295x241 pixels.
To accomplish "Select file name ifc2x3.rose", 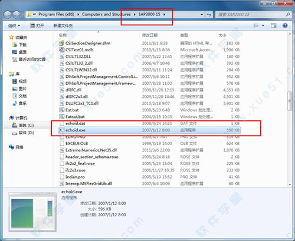I will tap(76, 170).
